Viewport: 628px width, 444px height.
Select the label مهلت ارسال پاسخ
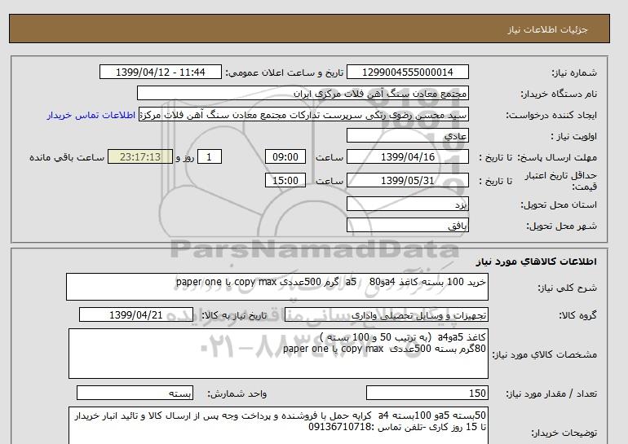(558, 157)
